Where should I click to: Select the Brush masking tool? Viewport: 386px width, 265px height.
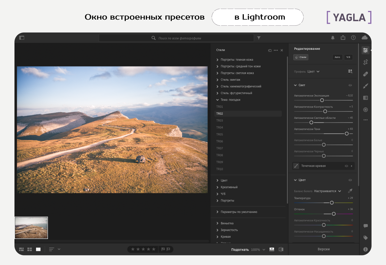click(x=365, y=86)
